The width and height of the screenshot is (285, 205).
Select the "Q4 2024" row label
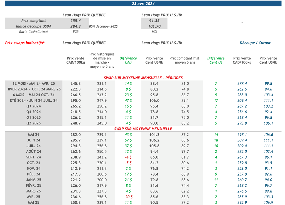(x=34, y=112)
